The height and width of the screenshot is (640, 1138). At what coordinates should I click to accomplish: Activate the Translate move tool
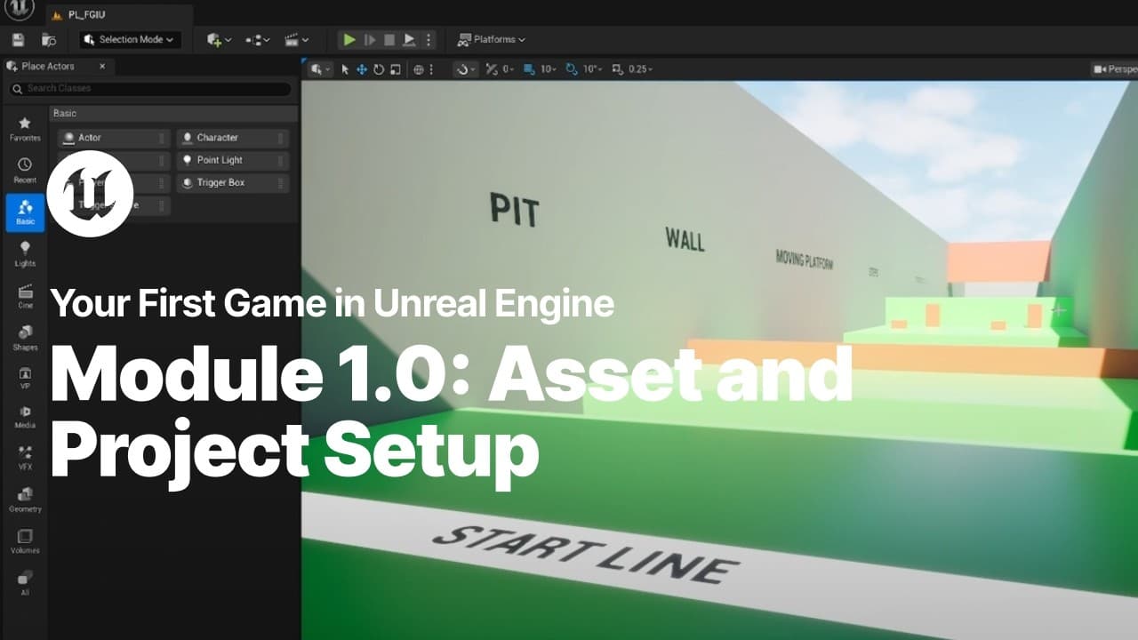362,69
